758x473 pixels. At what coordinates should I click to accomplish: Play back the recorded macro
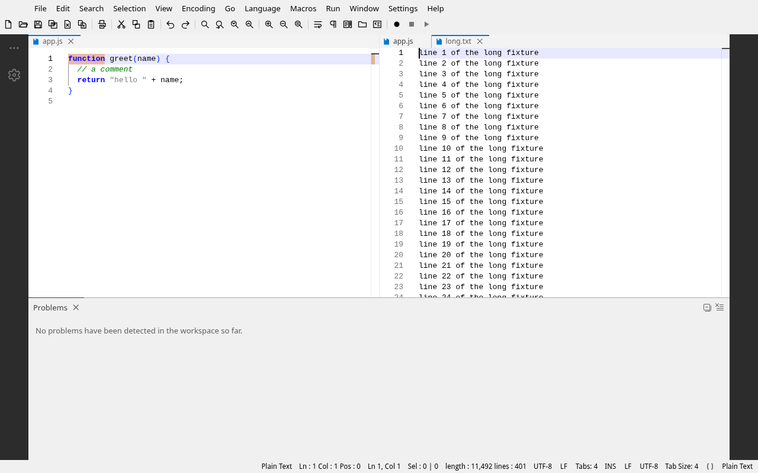[x=426, y=24]
